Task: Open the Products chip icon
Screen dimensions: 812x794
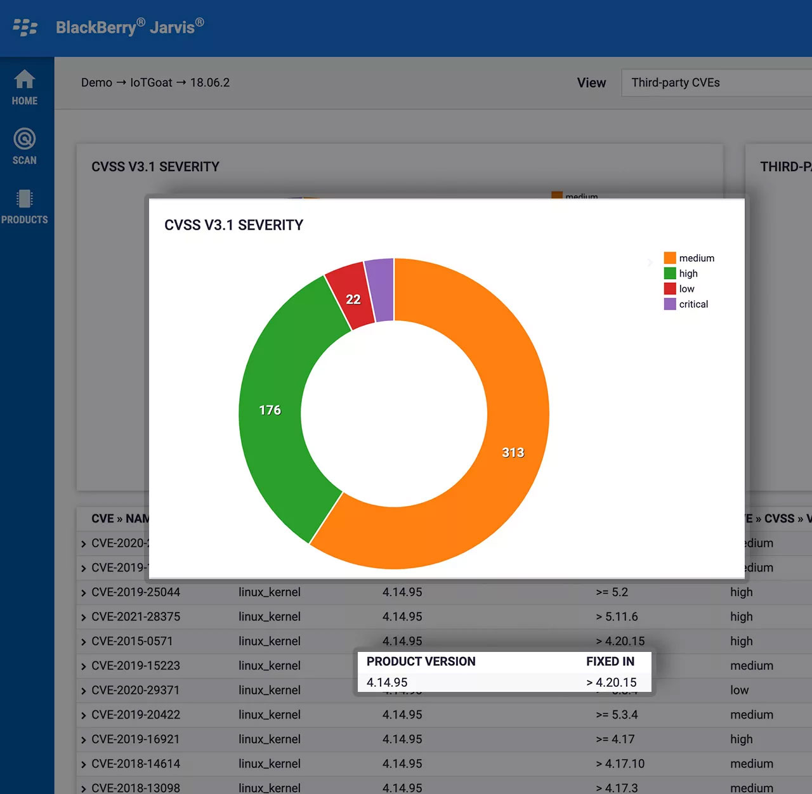Action: coord(25,198)
